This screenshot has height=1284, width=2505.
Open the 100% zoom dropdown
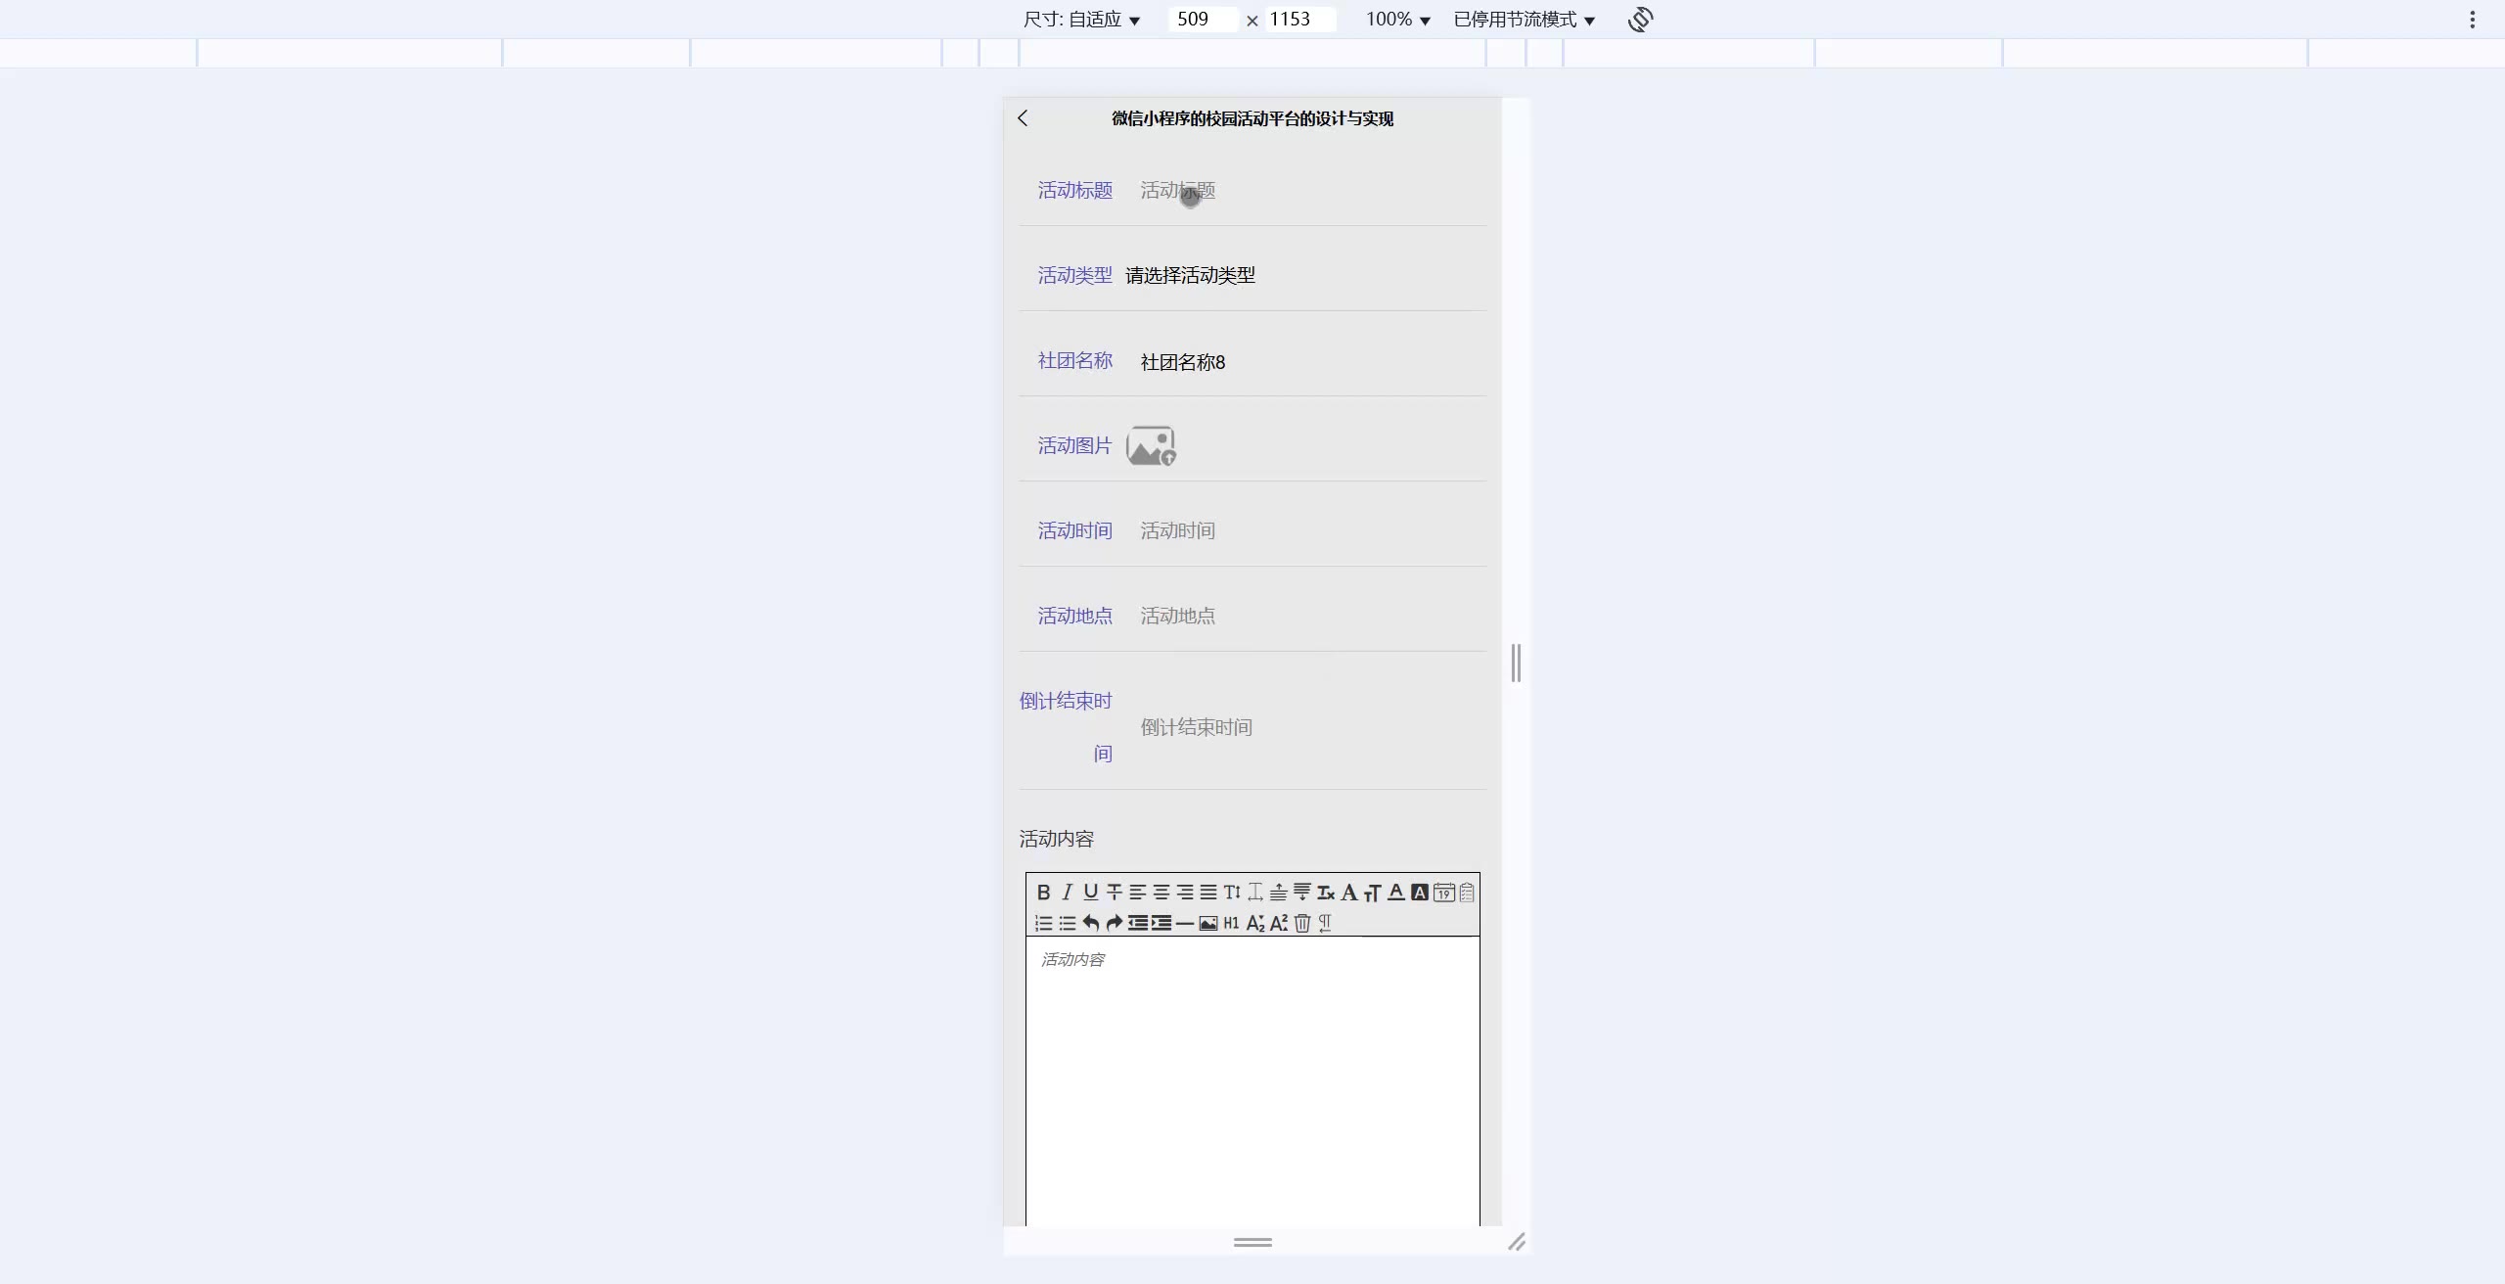pyautogui.click(x=1397, y=20)
